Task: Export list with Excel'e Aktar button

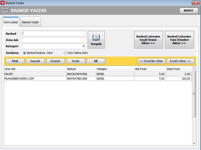Action: pos(181,61)
